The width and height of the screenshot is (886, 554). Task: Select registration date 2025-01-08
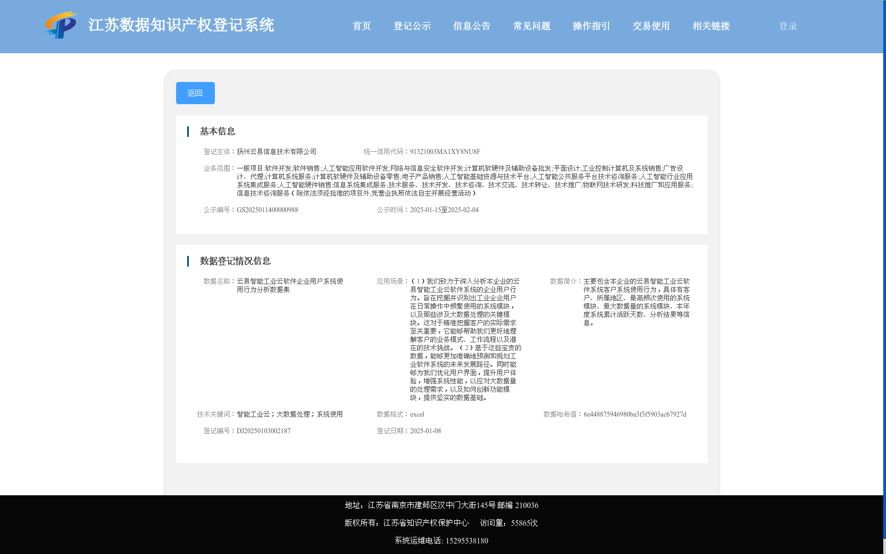point(425,431)
